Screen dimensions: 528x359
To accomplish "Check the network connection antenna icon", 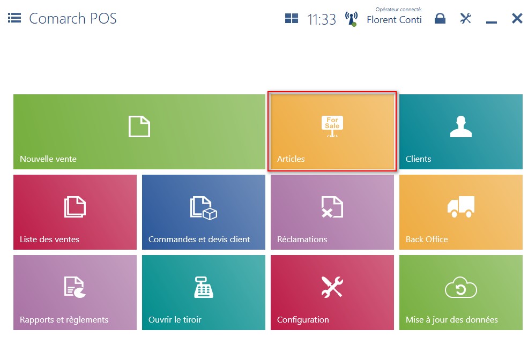I will pos(351,19).
